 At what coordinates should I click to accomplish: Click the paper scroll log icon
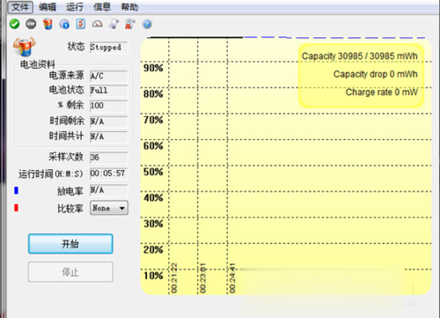(114, 24)
